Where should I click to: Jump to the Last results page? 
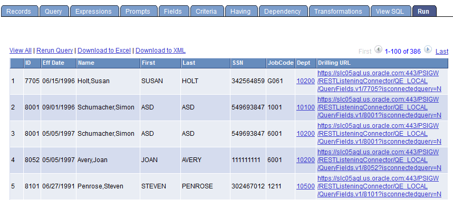coord(442,52)
